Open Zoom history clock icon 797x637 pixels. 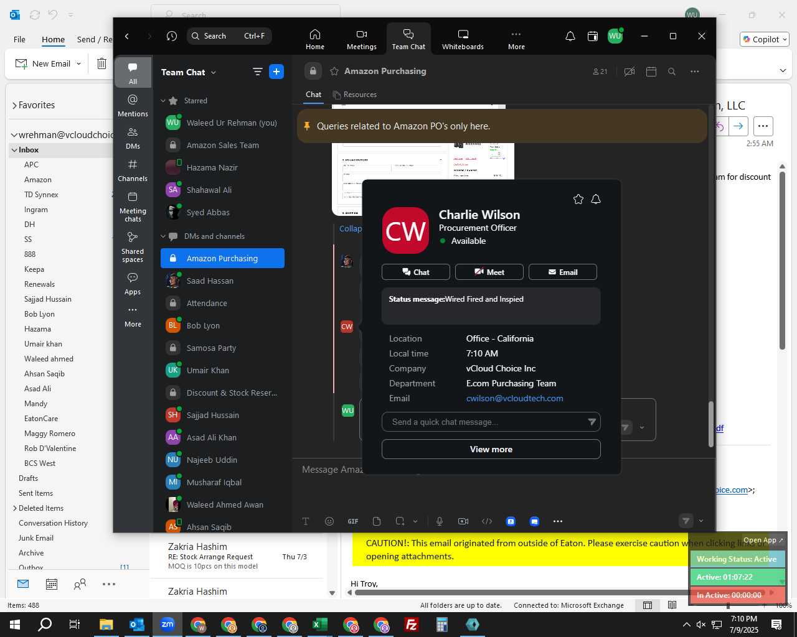click(x=172, y=36)
